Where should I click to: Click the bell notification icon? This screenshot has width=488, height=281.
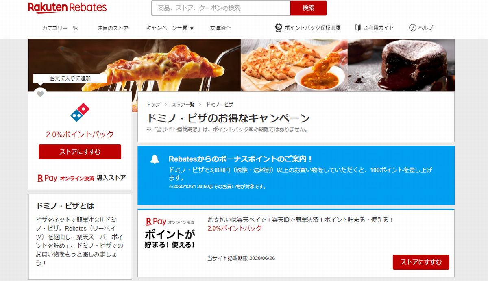point(155,159)
